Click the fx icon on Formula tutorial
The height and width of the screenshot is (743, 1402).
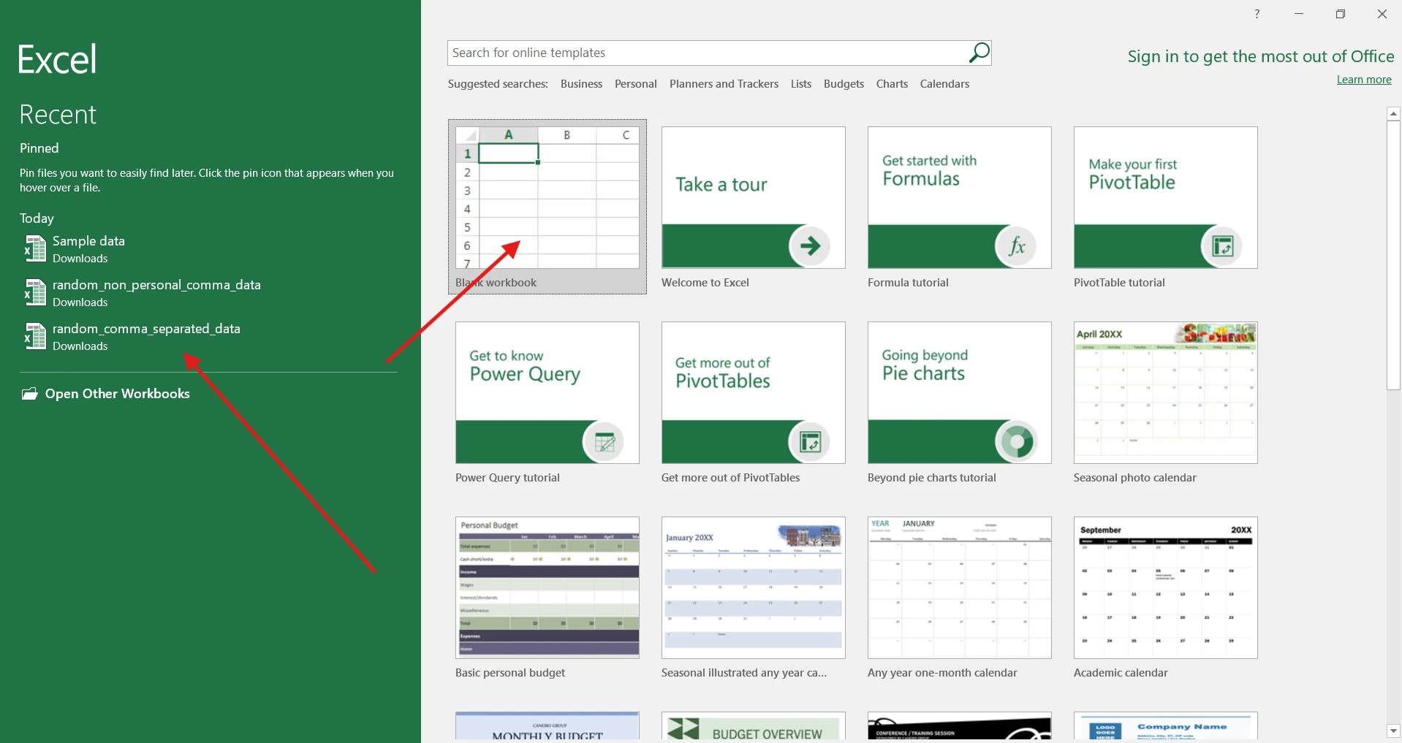coord(1017,245)
